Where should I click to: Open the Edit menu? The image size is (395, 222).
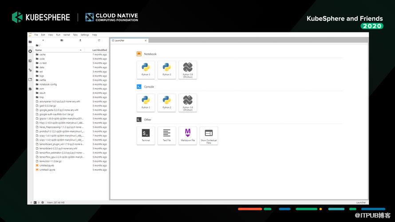click(x=43, y=35)
